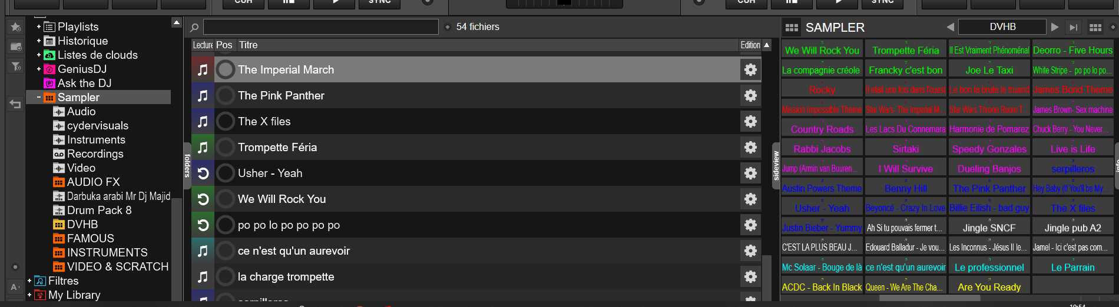Collapse the Sampler folder tree

pos(39,97)
